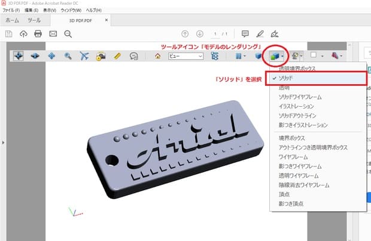Select the highlighter pen tool

260,34
